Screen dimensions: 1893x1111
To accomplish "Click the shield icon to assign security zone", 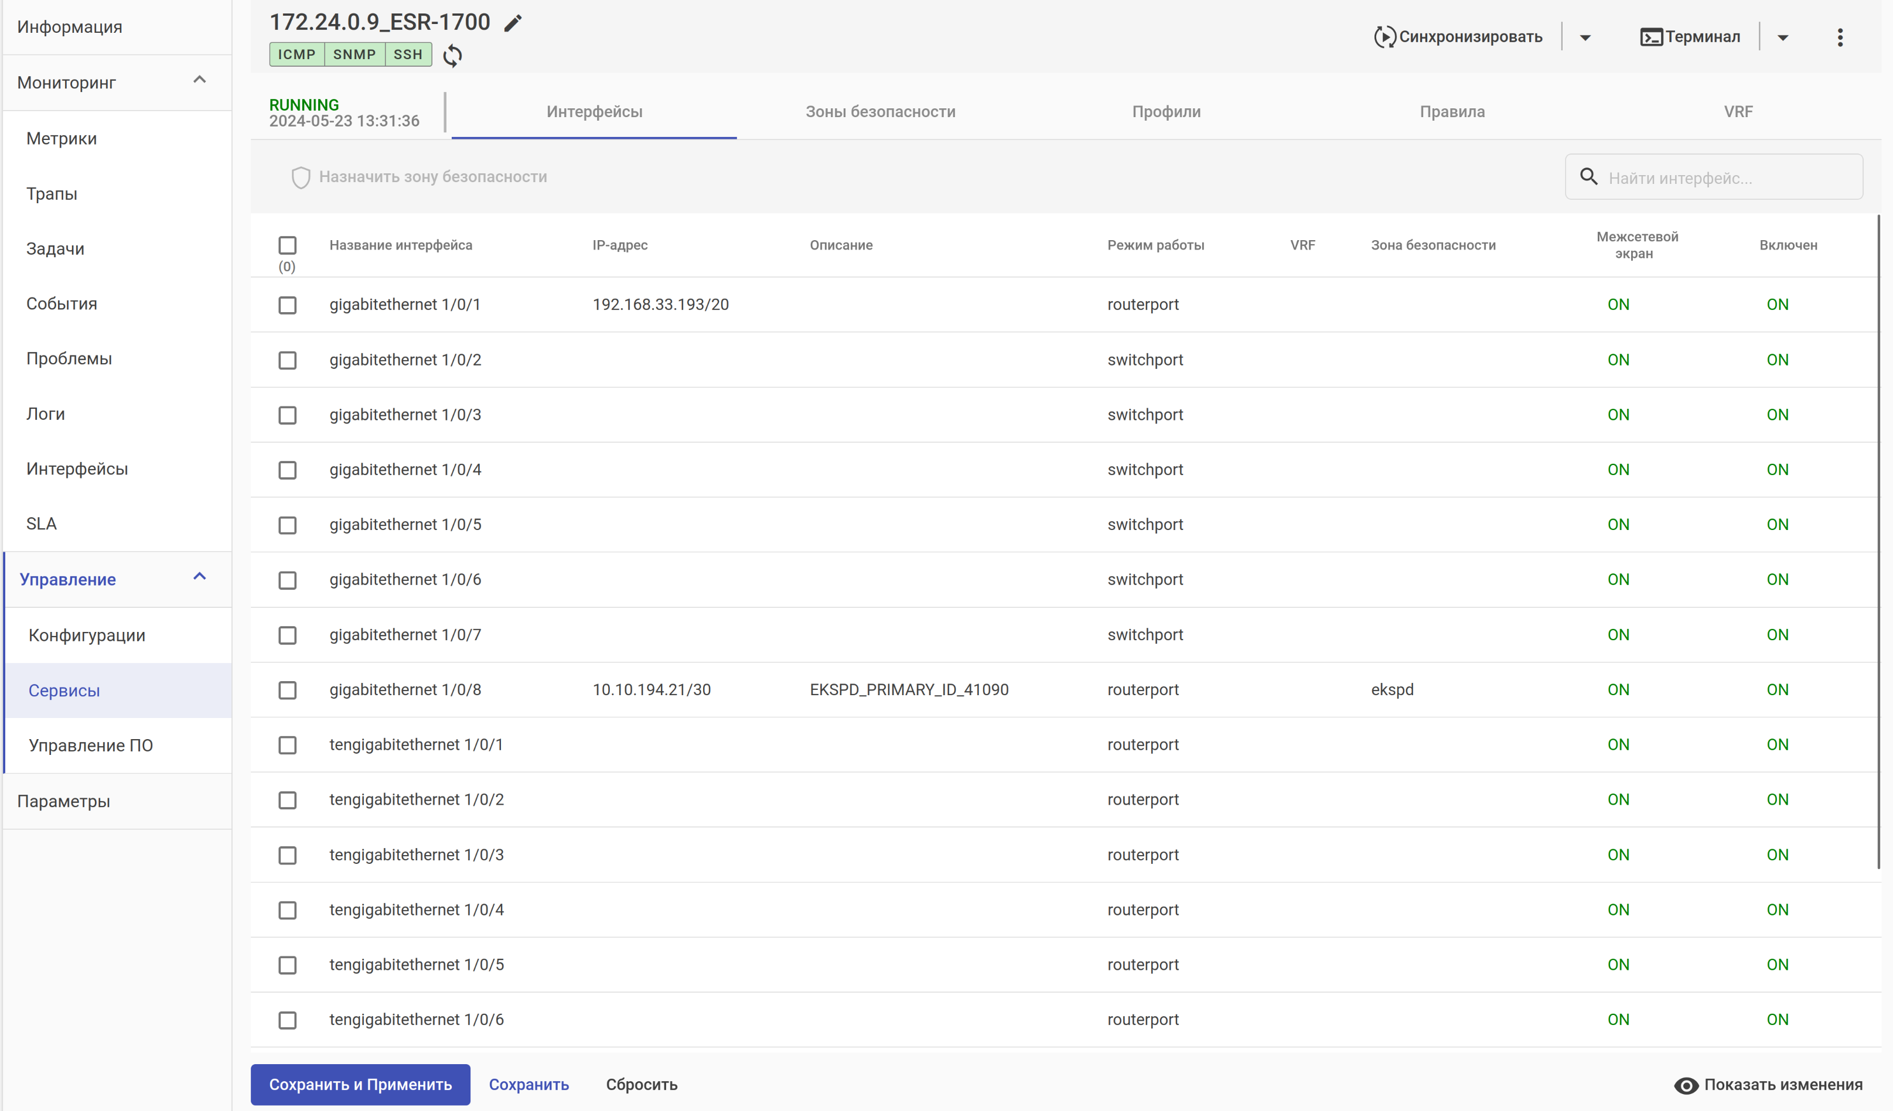I will pos(301,177).
